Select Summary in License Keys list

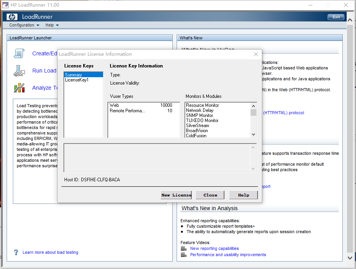(84, 74)
